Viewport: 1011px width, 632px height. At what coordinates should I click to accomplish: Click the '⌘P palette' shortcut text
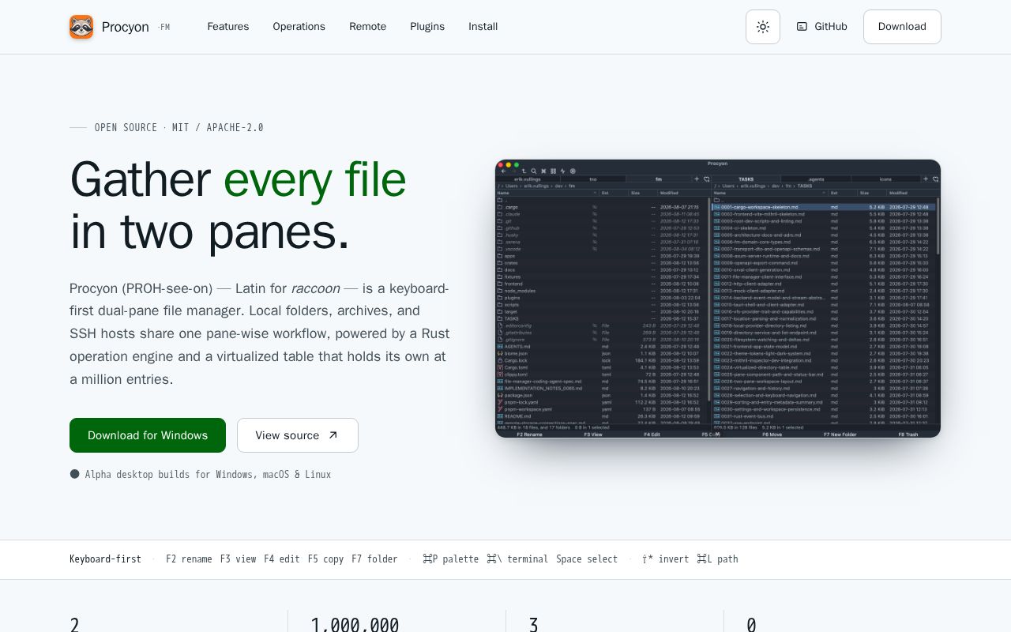pyautogui.click(x=451, y=559)
